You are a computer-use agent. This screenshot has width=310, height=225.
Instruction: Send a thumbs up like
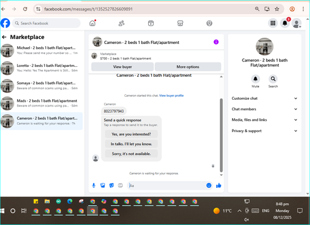219,185
